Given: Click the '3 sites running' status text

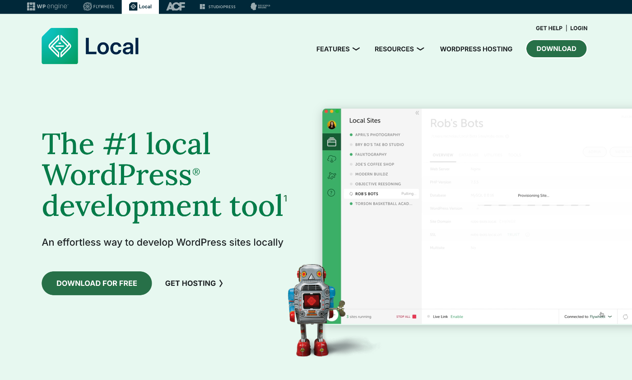Looking at the screenshot, I should [x=358, y=317].
